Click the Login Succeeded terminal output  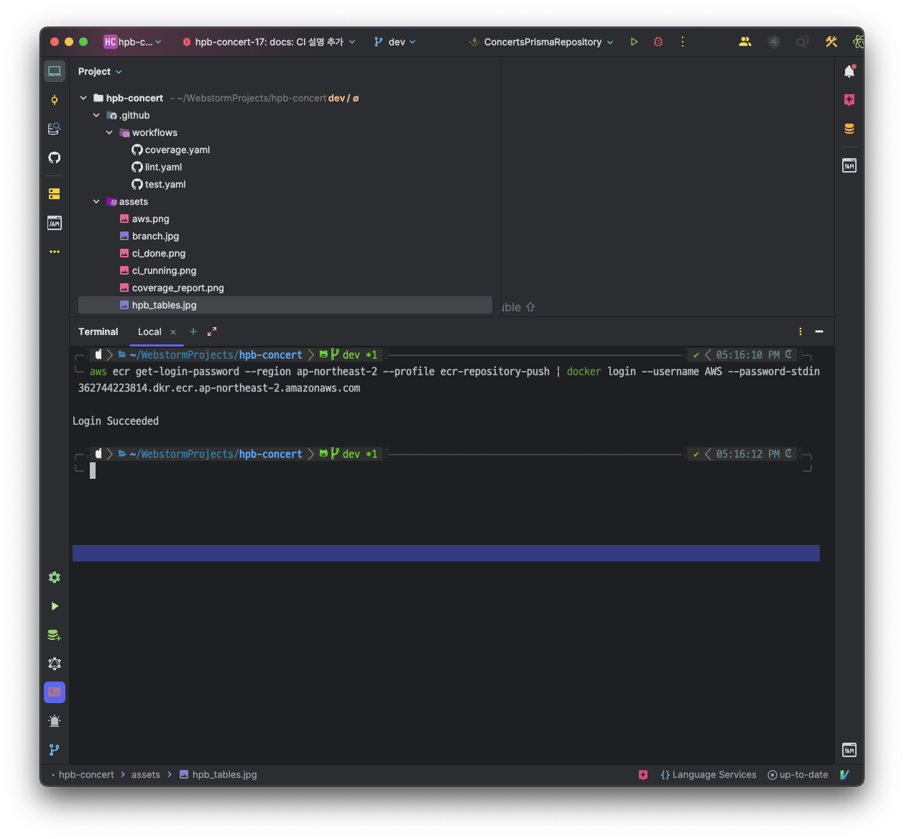pos(116,421)
